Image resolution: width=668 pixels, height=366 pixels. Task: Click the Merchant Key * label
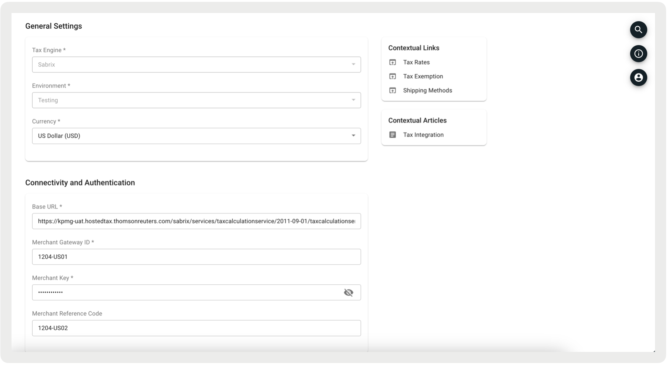52,278
